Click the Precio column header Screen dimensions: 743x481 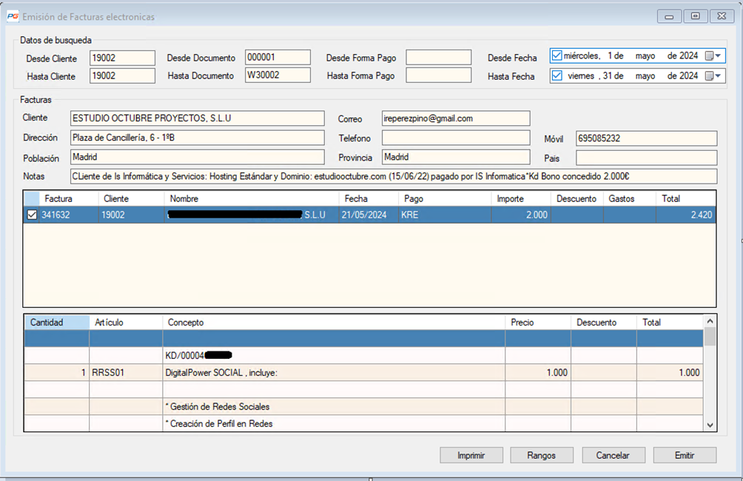pyautogui.click(x=538, y=322)
